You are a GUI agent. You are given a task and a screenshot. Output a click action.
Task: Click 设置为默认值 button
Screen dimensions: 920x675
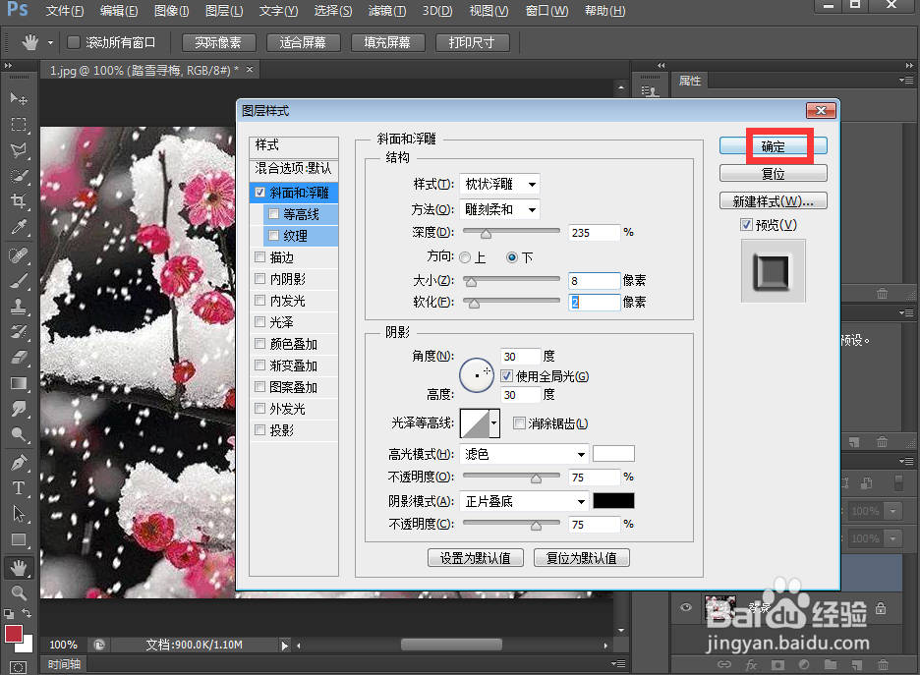point(476,558)
